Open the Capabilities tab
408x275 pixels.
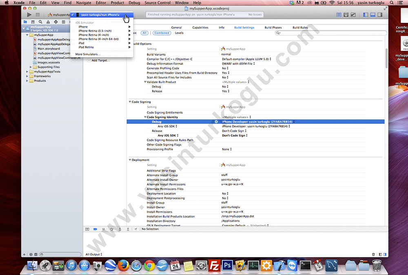tap(200, 28)
